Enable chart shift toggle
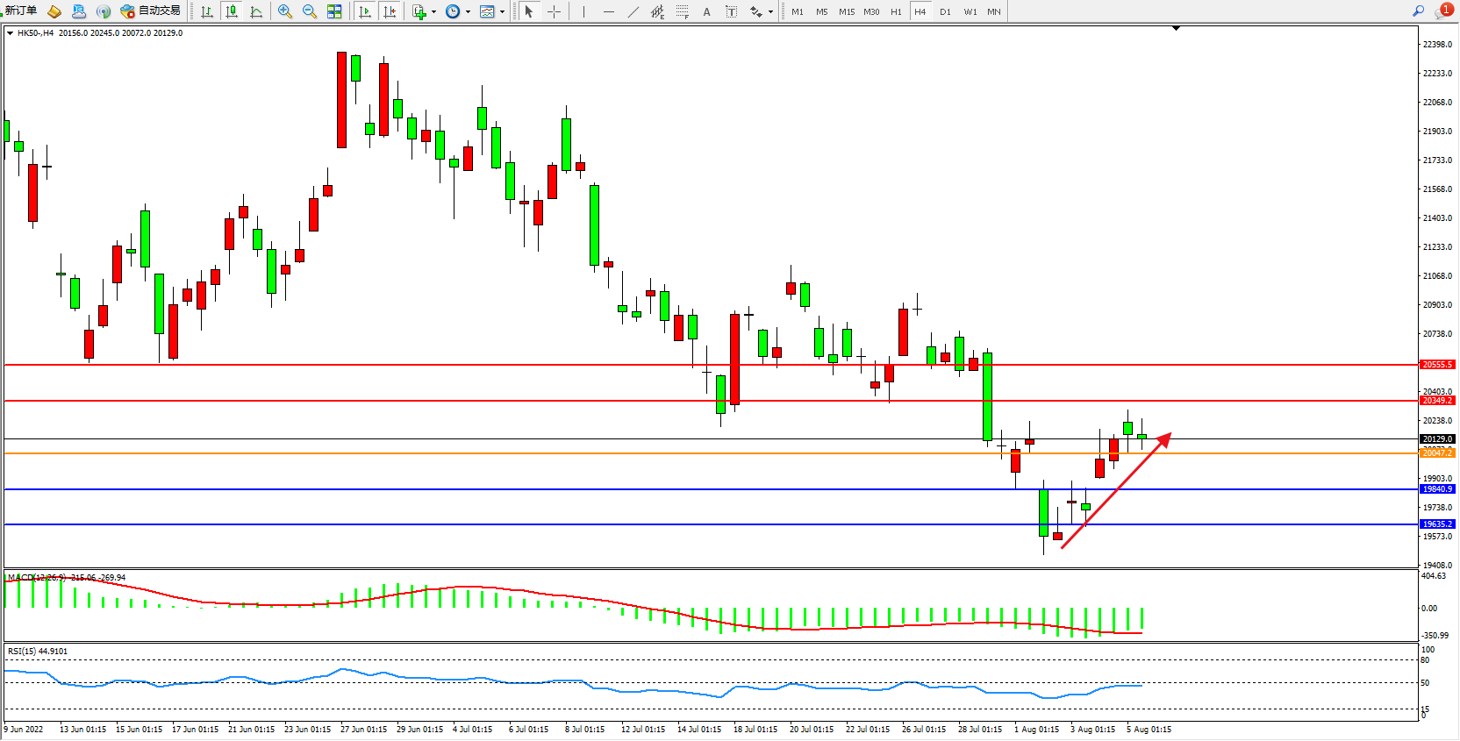 390,11
